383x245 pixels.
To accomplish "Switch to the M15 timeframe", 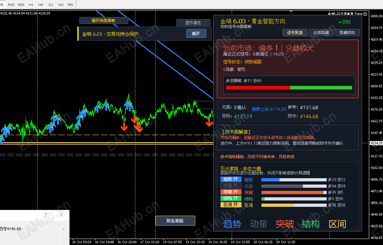I will point(11,5).
